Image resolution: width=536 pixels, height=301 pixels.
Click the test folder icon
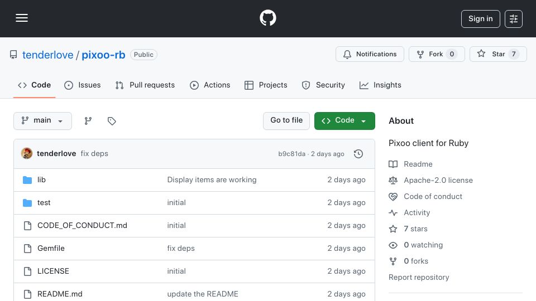coord(27,203)
